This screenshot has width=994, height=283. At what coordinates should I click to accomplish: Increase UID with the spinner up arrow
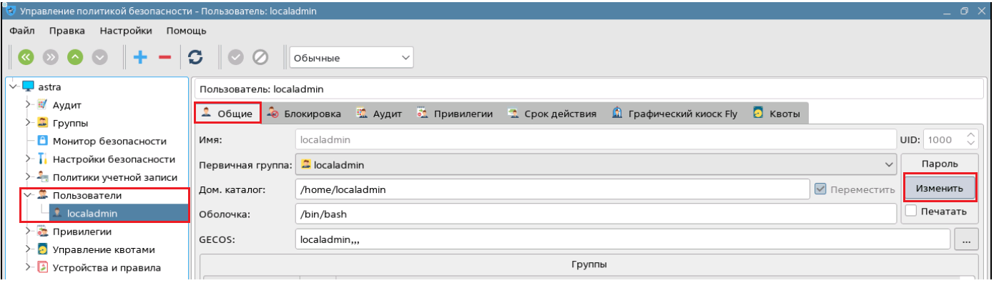[x=970, y=135]
